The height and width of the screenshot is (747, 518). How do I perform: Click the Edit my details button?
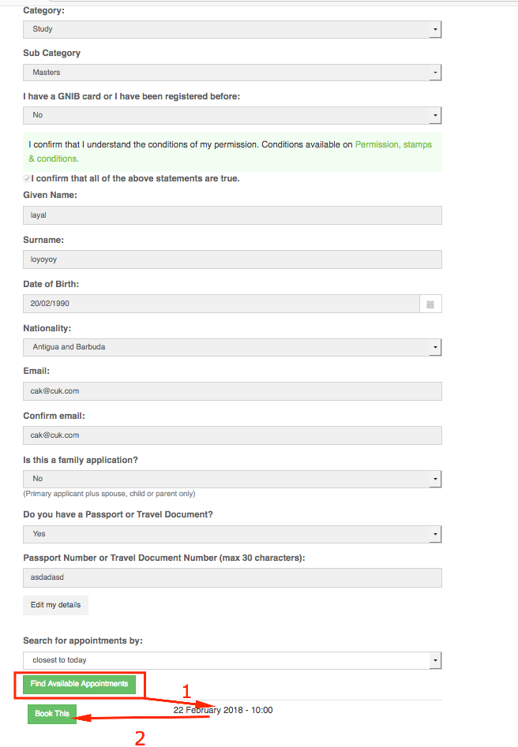tap(55, 605)
